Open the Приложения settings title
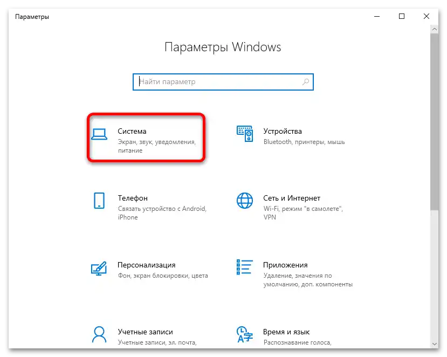 285,265
